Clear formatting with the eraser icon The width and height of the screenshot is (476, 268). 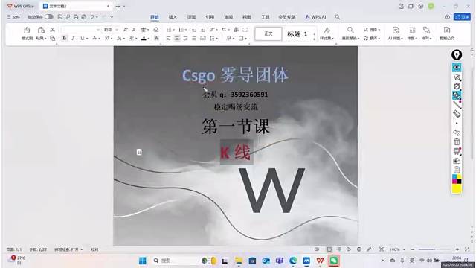click(155, 30)
